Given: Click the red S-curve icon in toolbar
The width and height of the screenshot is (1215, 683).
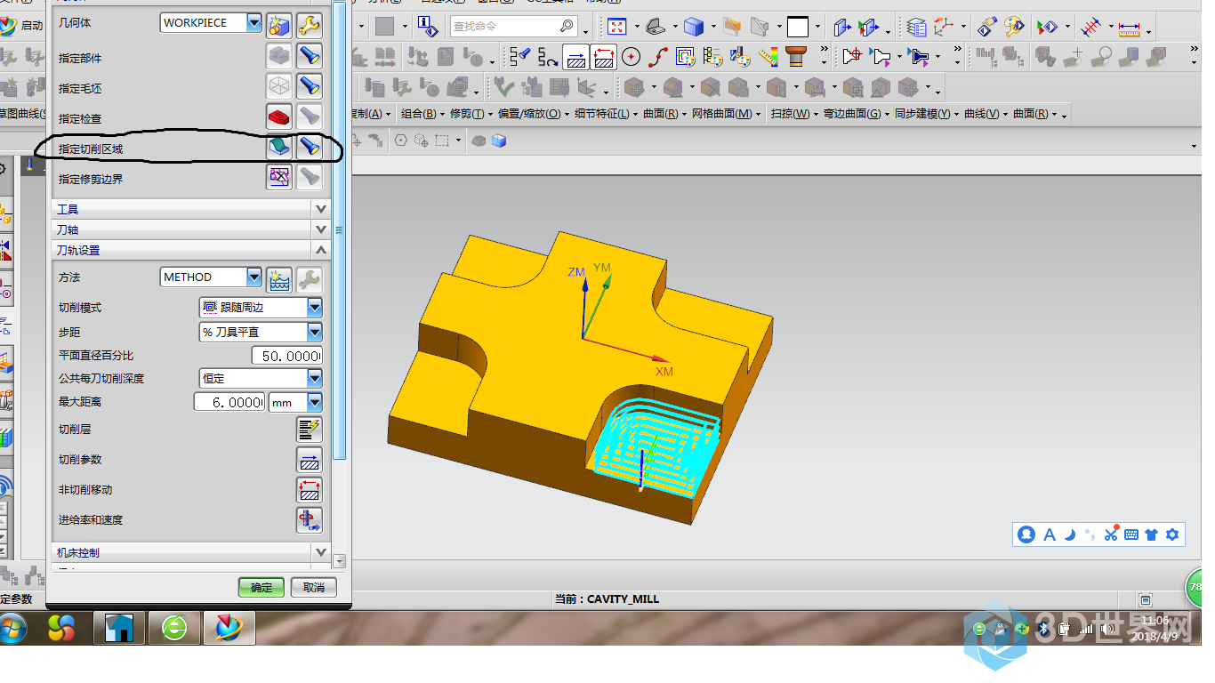Looking at the screenshot, I should (657, 57).
